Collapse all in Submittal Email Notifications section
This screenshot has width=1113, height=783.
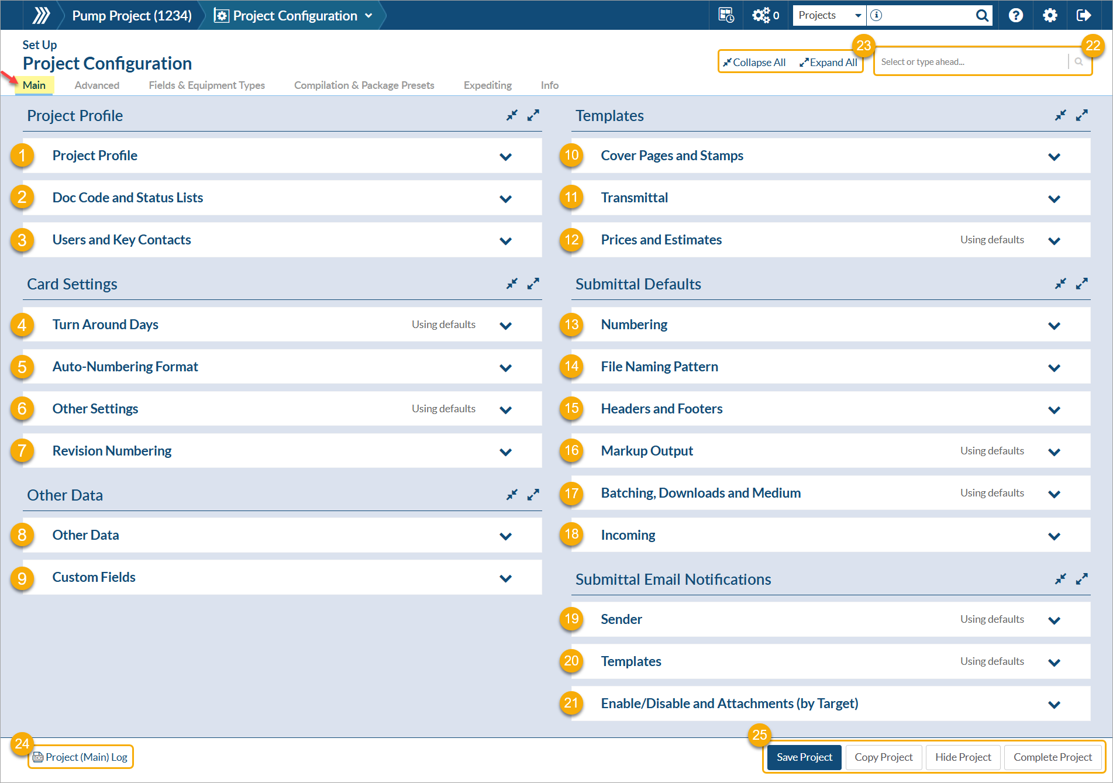tap(1060, 579)
